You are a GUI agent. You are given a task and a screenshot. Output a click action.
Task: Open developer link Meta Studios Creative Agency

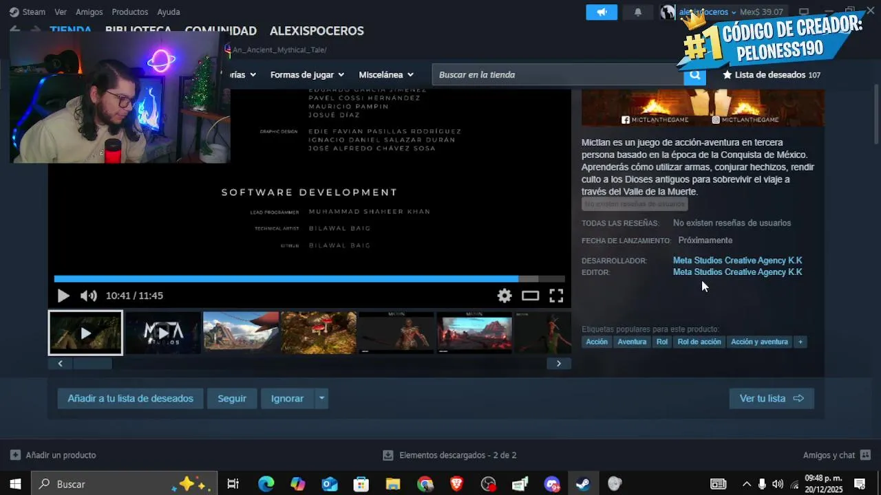click(737, 261)
